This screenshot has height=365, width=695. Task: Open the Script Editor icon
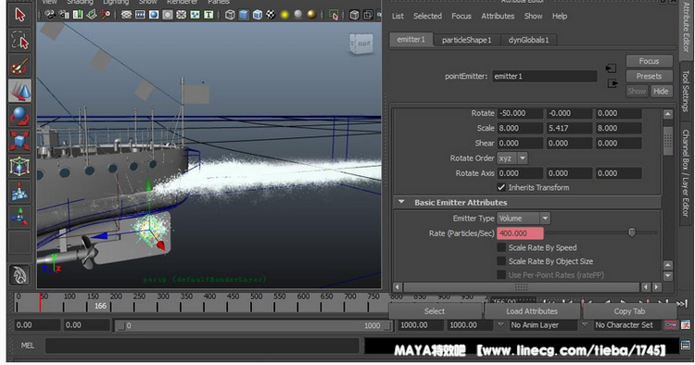pyautogui.click(x=685, y=345)
